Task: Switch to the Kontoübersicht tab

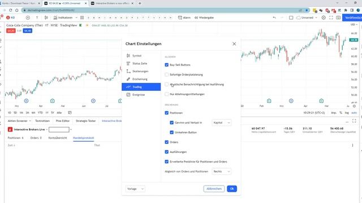Action: coord(58,138)
